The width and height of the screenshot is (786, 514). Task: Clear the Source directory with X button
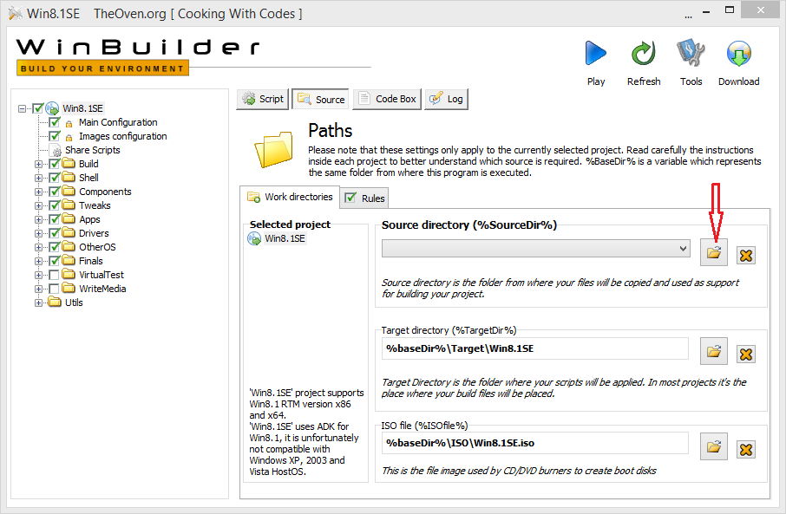[x=746, y=256]
